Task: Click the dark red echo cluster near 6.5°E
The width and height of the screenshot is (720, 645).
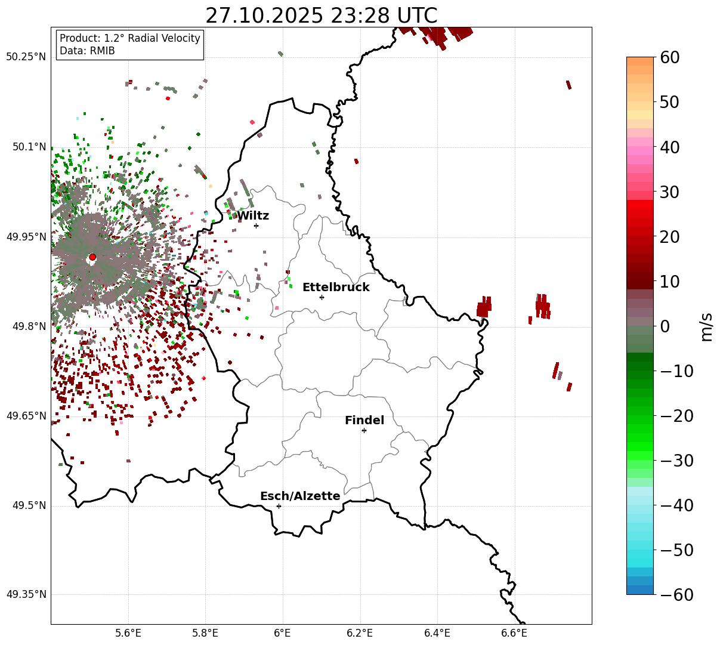Action: point(484,307)
